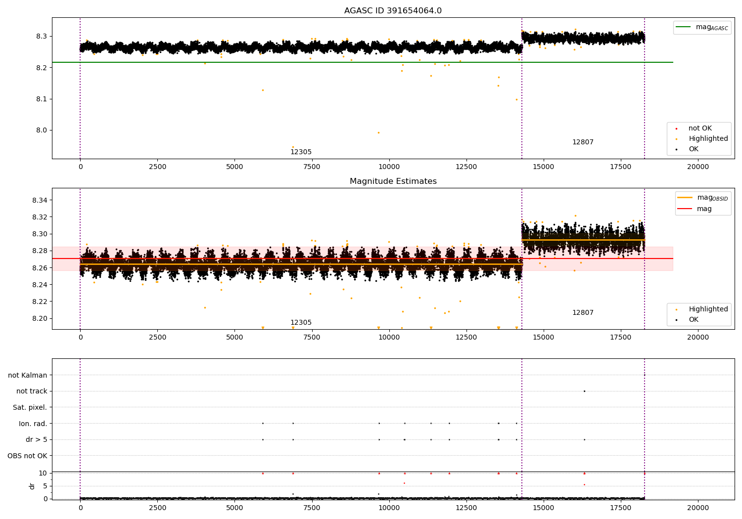
Task: Click the 17500 x-axis tick under Magnitude Estimates plot
Action: (621, 338)
